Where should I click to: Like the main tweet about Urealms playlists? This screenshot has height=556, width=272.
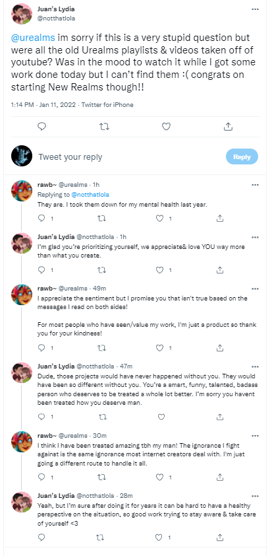166,127
